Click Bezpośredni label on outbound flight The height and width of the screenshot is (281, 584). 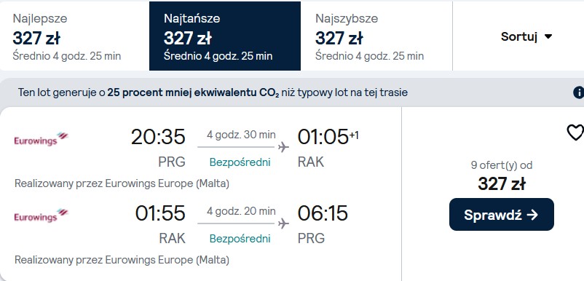click(x=240, y=162)
